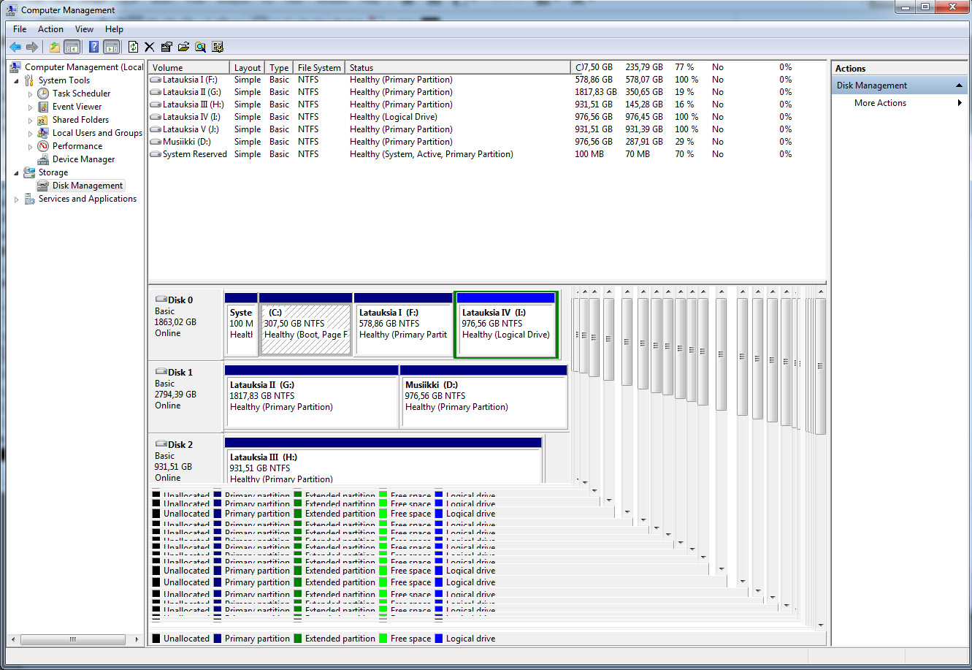This screenshot has width=972, height=670.
Task: Collapse the Storage tree node
Action: pyautogui.click(x=18, y=172)
